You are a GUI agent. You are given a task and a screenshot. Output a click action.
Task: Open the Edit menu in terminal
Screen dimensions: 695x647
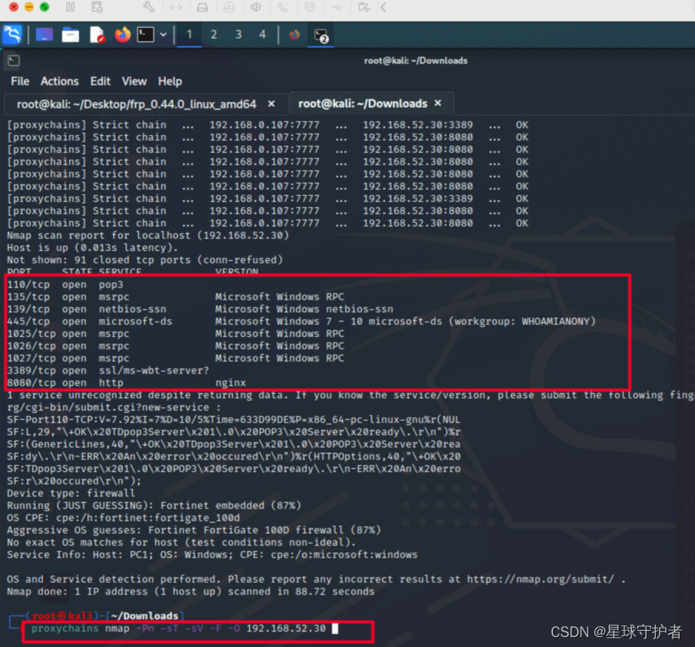tap(100, 81)
